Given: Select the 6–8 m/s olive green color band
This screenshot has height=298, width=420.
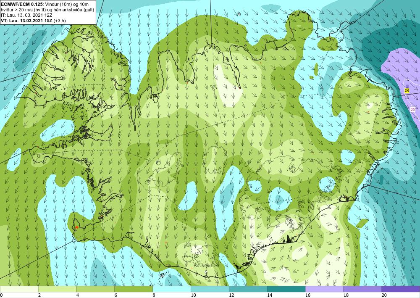Looking at the screenshot, I should (134, 289).
